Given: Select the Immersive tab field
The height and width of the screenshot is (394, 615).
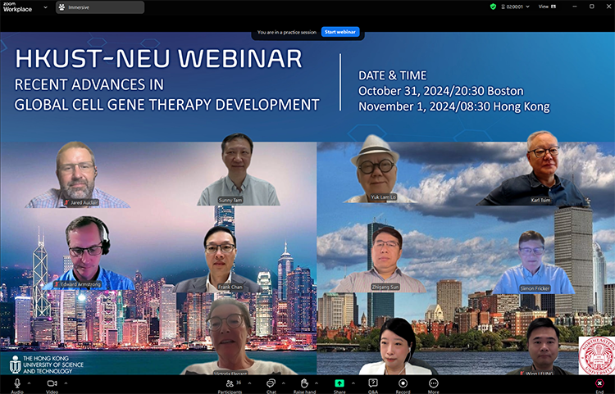Looking at the screenshot, I should tap(100, 7).
